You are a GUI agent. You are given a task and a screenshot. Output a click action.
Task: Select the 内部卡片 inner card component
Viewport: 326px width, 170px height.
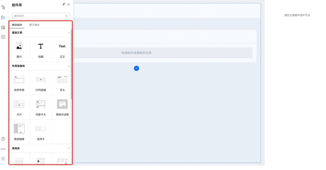[x=41, y=107]
